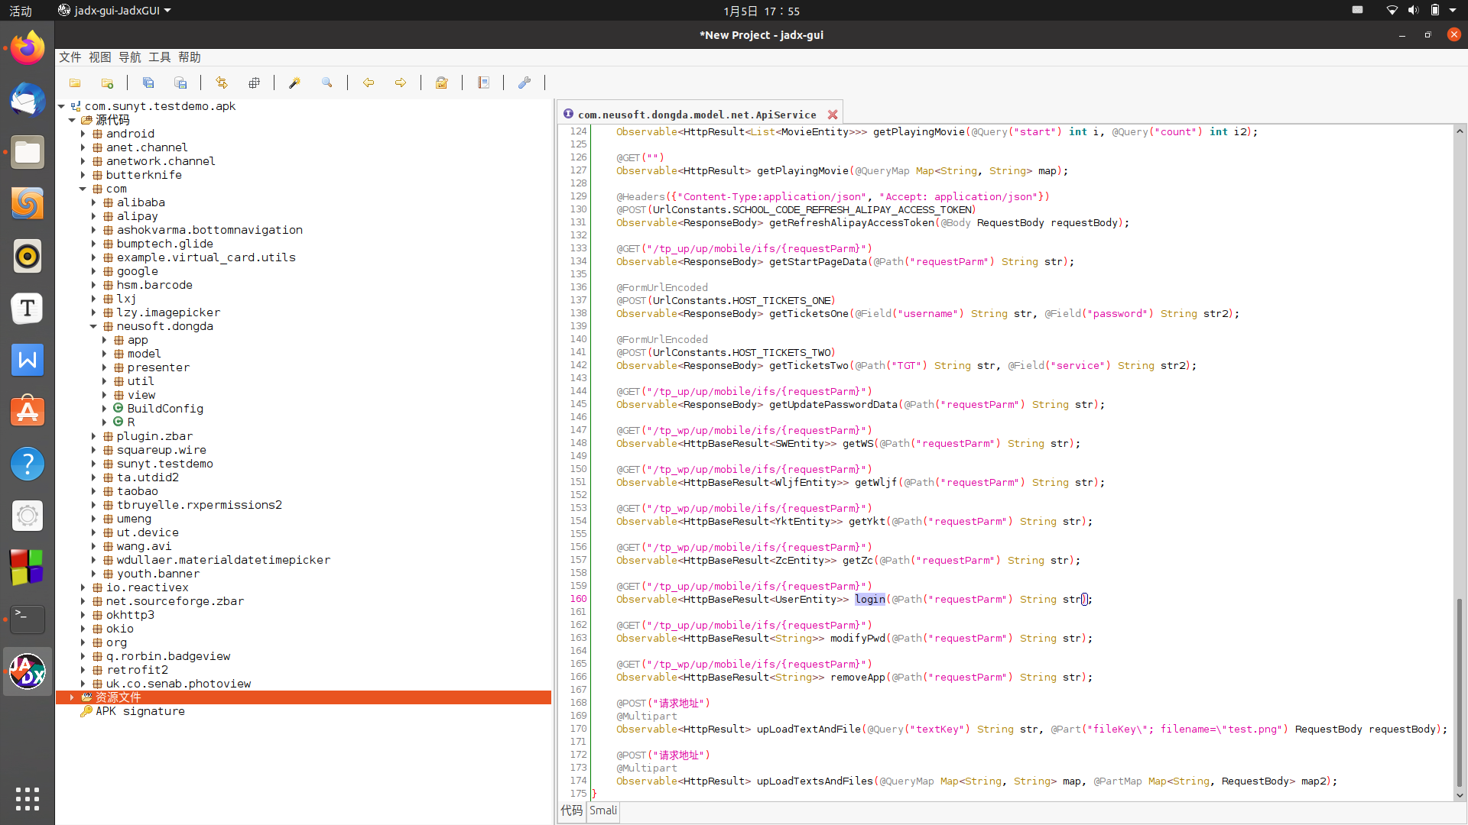Collapse the com.sunyt.testdemo.apk root node

(x=61, y=106)
